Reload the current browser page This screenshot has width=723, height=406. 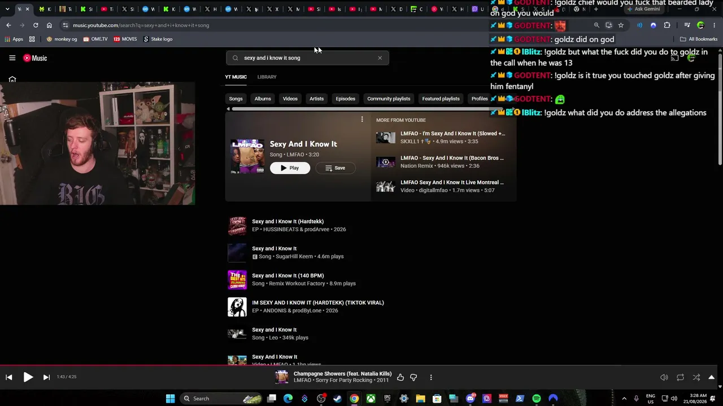click(x=36, y=25)
